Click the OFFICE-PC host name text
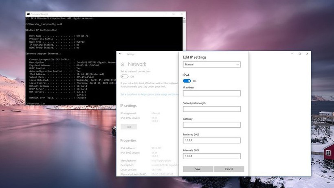Viewport: 334px width, 188px height. [x=82, y=36]
